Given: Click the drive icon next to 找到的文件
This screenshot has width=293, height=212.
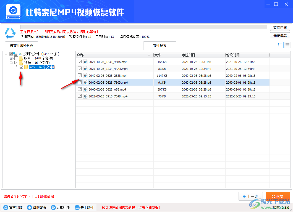Looking at the screenshot, I should coord(15,54).
